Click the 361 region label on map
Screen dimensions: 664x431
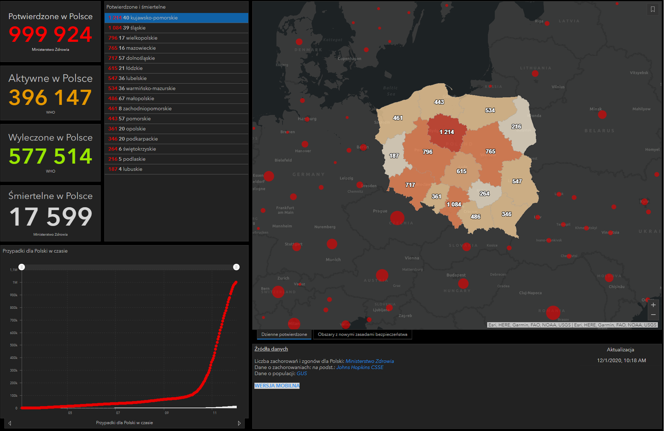pos(437,196)
